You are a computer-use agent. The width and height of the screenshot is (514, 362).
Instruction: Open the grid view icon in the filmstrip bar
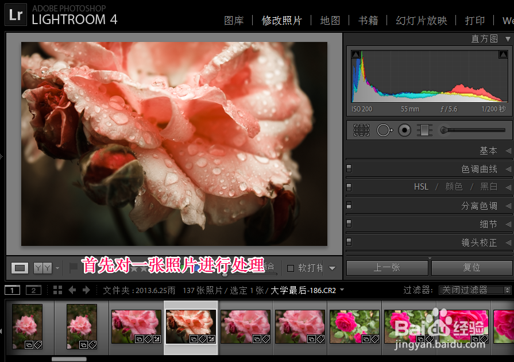(57, 290)
